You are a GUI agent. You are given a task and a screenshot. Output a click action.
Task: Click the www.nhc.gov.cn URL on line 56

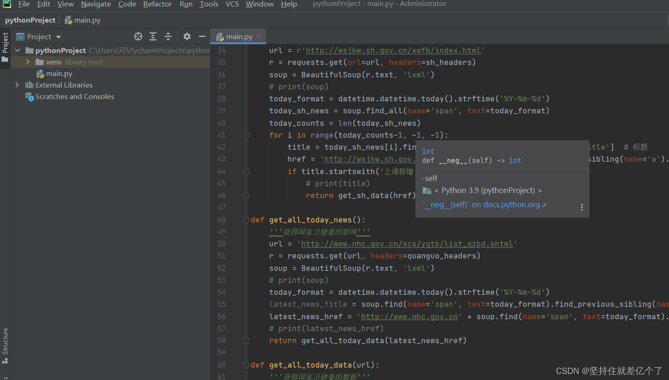[x=409, y=316]
